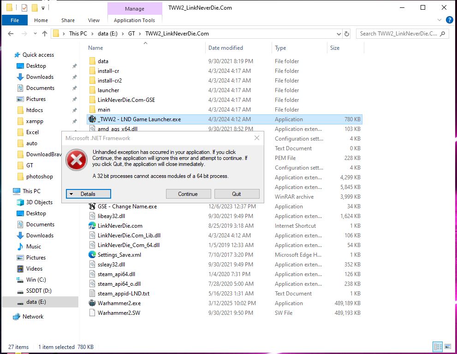Viewport: 457px width, 354px height.
Task: Switch to large icons view in status bar
Action: click(x=448, y=347)
